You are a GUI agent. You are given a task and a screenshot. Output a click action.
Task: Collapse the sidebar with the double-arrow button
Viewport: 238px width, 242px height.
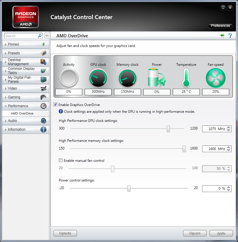[x=47, y=36]
